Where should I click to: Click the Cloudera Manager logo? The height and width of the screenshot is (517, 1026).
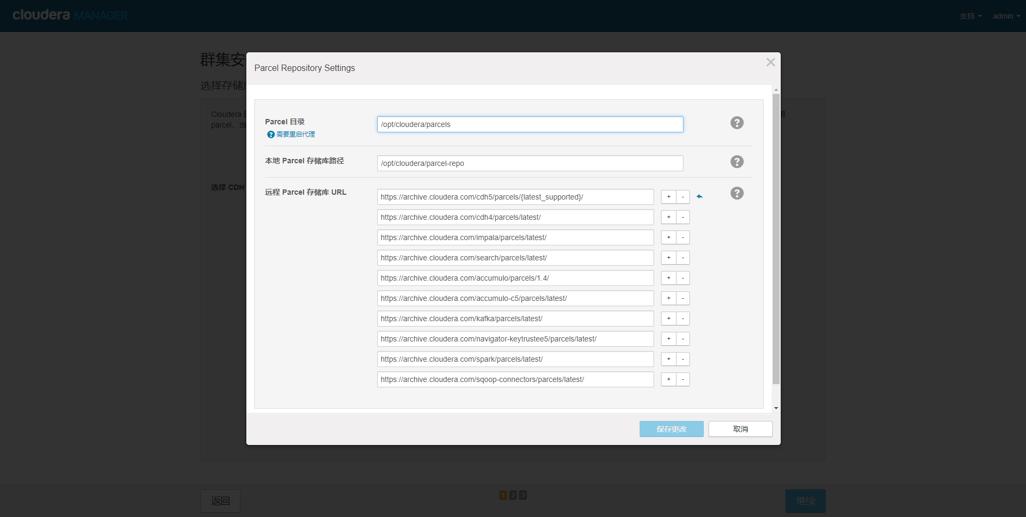[70, 15]
